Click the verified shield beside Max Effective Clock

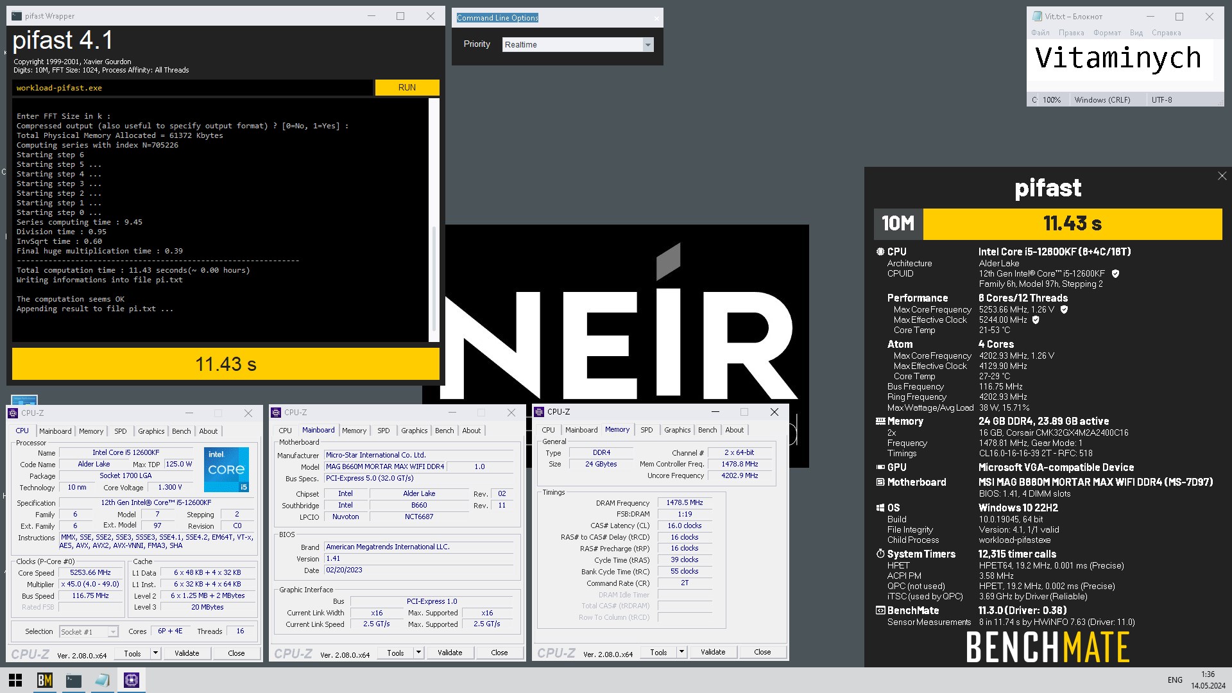(x=1035, y=320)
